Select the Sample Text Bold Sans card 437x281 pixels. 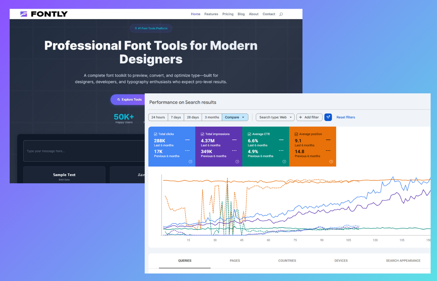[64, 175]
